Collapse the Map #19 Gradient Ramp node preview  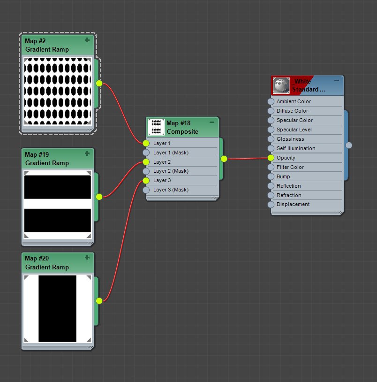click(87, 153)
